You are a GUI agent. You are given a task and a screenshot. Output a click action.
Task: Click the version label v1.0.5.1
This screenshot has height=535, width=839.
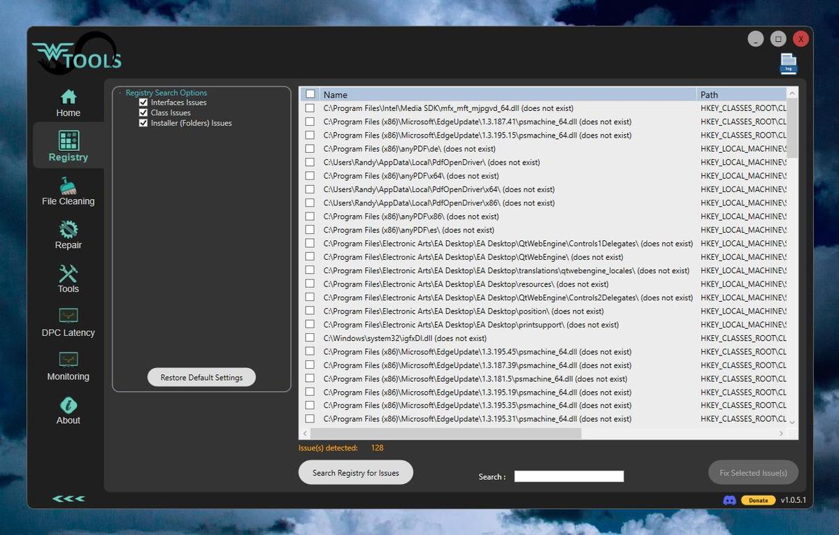(794, 500)
